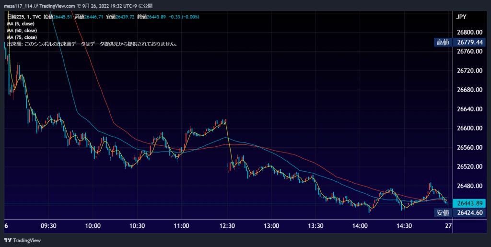
Task: Click the 10:30 time axis label
Action: pos(137,226)
